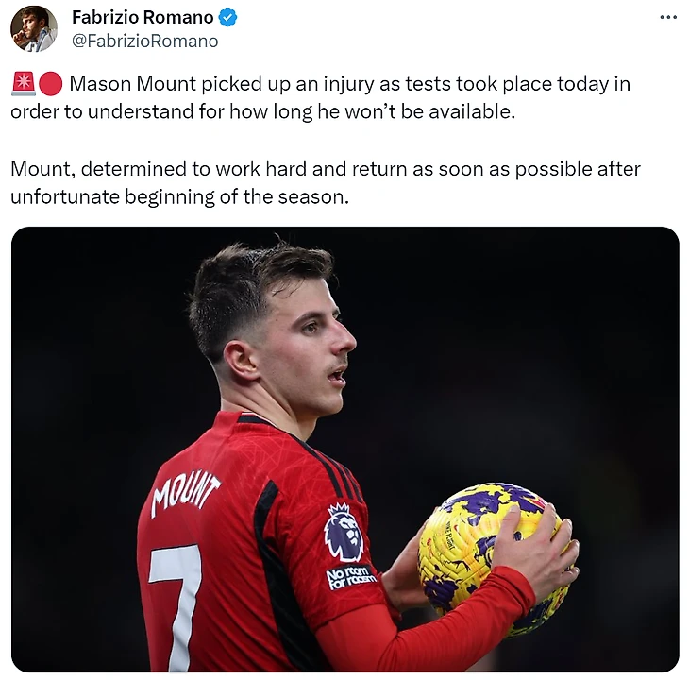Open the three-dots more options menu
Viewport: 689px width, 680px height.
[668, 18]
